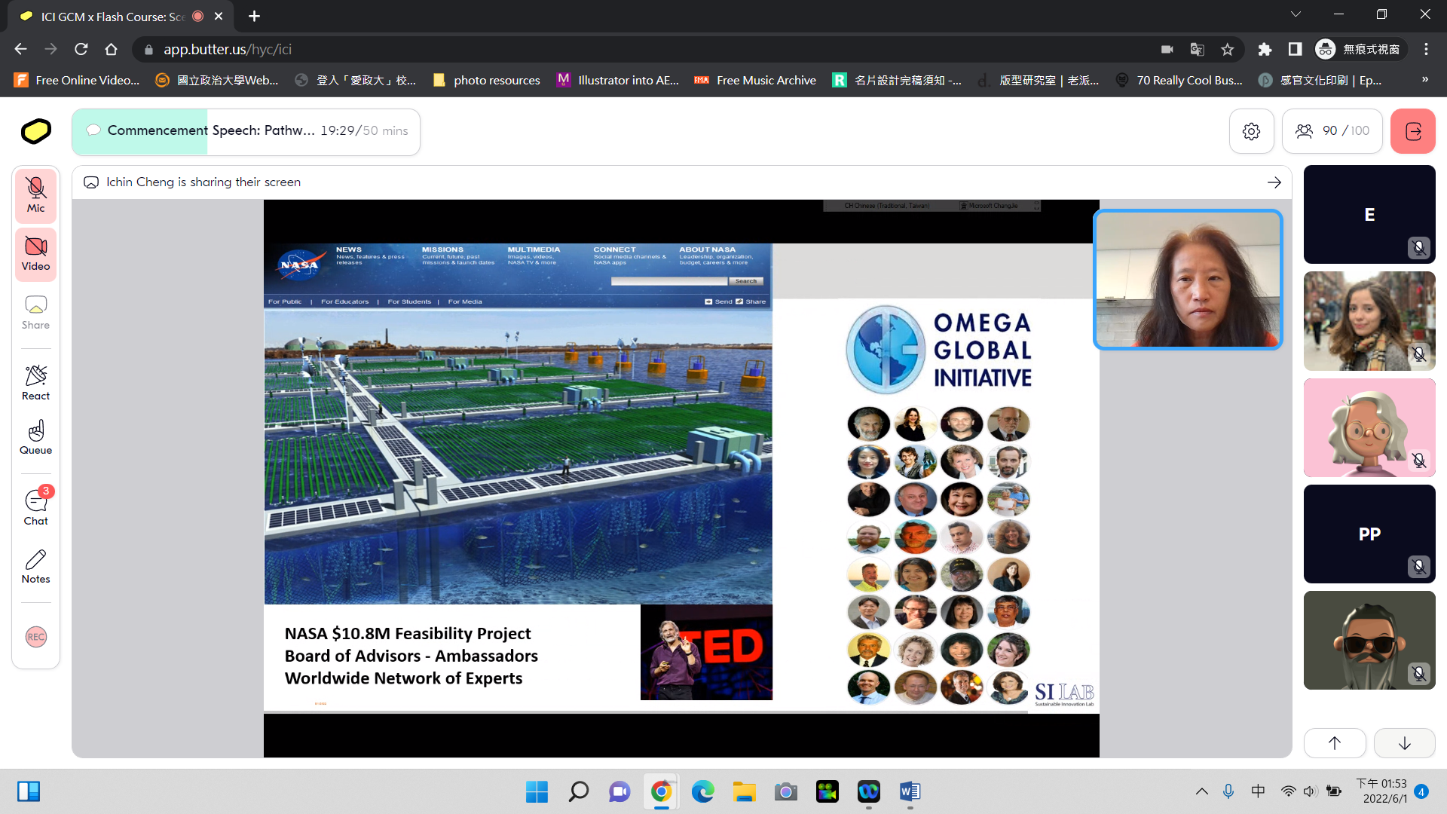Show the 90 / 100 participants list

pos(1332,131)
